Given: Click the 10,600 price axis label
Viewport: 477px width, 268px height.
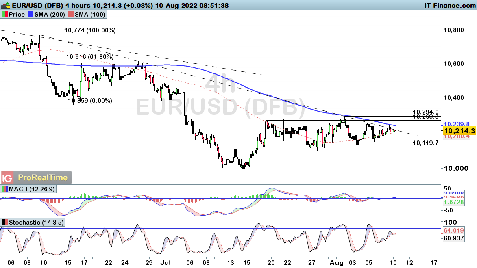Looking at the screenshot, I should 453,64.
